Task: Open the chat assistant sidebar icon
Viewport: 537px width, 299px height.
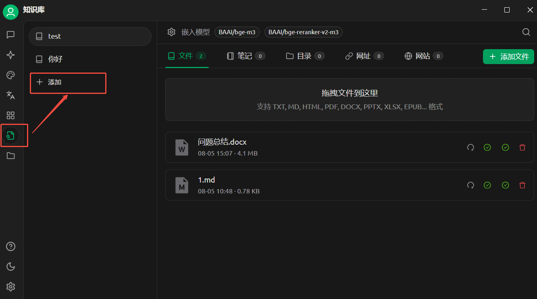Action: [x=11, y=35]
